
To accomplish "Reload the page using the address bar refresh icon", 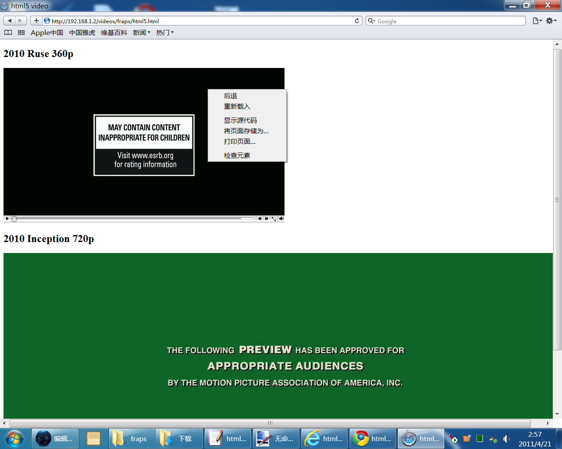I will click(357, 21).
